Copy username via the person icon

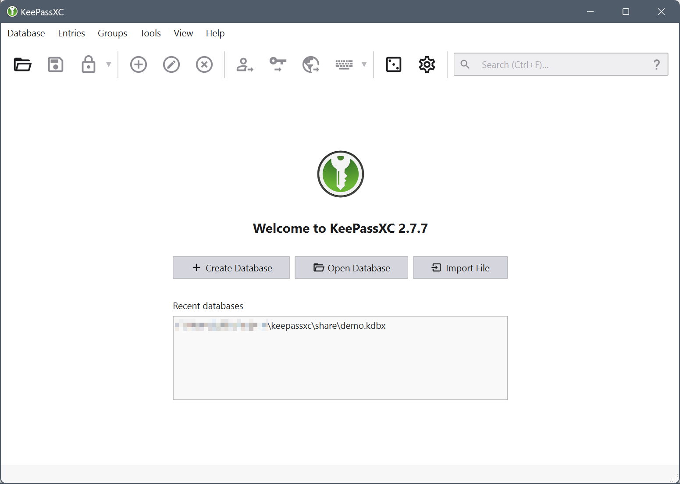[245, 64]
